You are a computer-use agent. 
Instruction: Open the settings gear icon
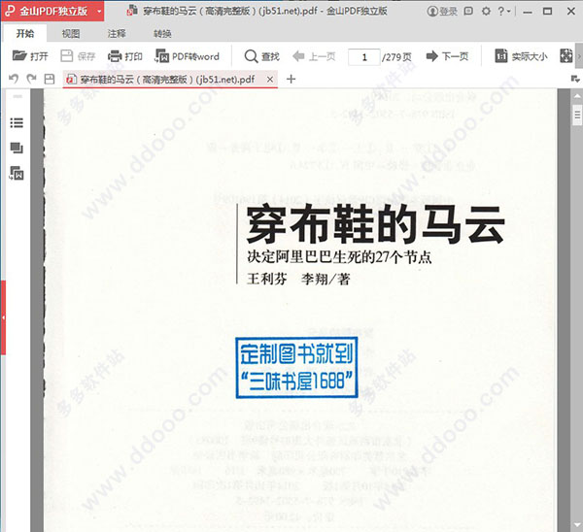(x=486, y=11)
